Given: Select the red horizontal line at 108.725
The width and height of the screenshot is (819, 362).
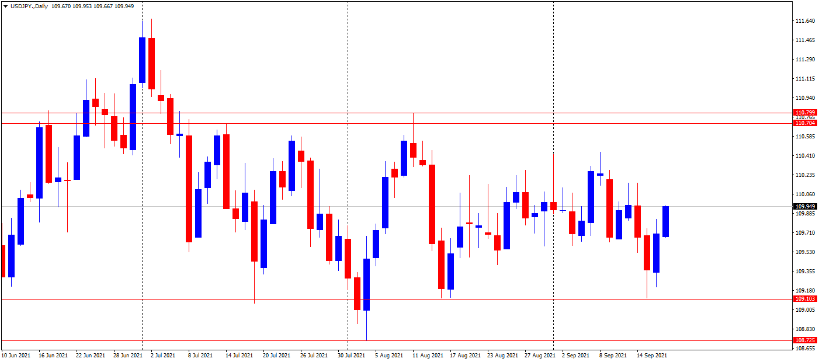Looking at the screenshot, I should [397, 340].
